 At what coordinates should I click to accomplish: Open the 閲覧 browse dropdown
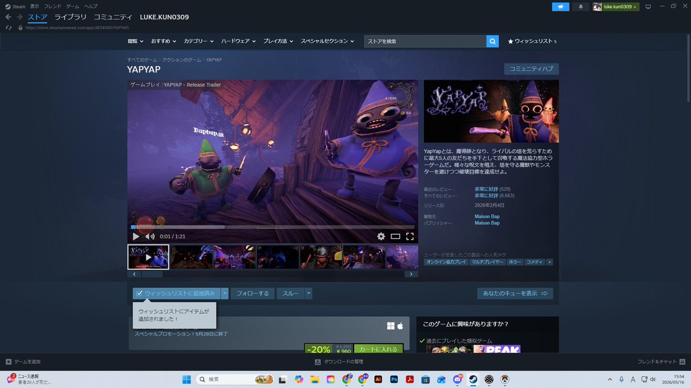[135, 41]
